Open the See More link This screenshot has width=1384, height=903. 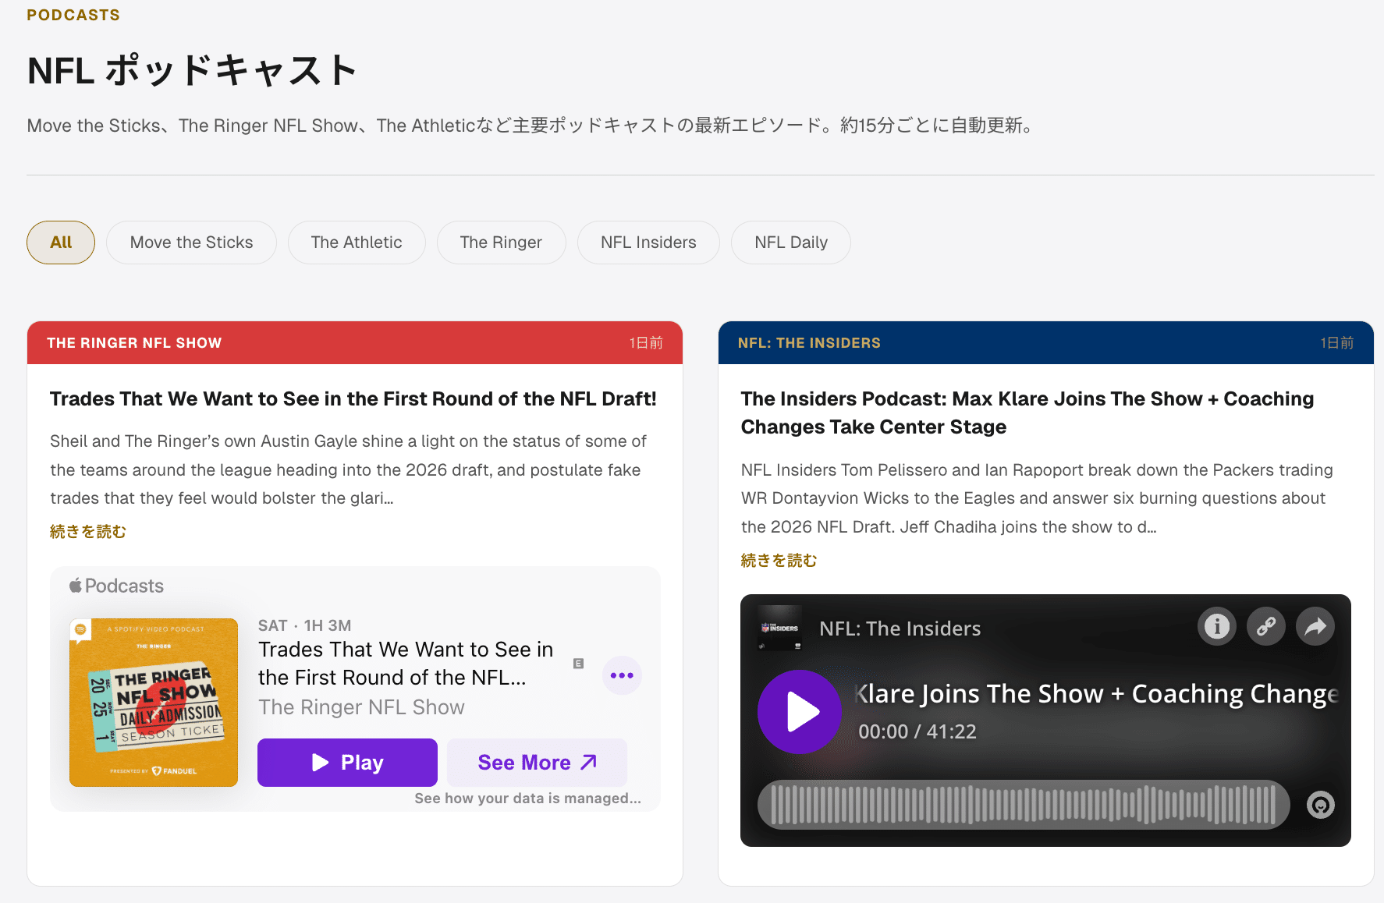[537, 763]
